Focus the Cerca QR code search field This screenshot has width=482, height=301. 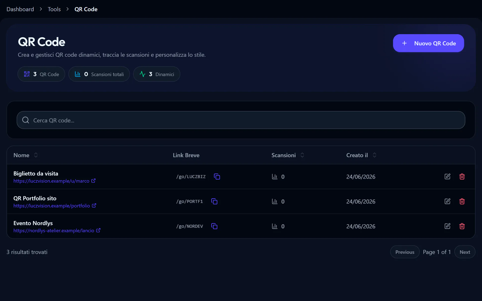pos(241,120)
